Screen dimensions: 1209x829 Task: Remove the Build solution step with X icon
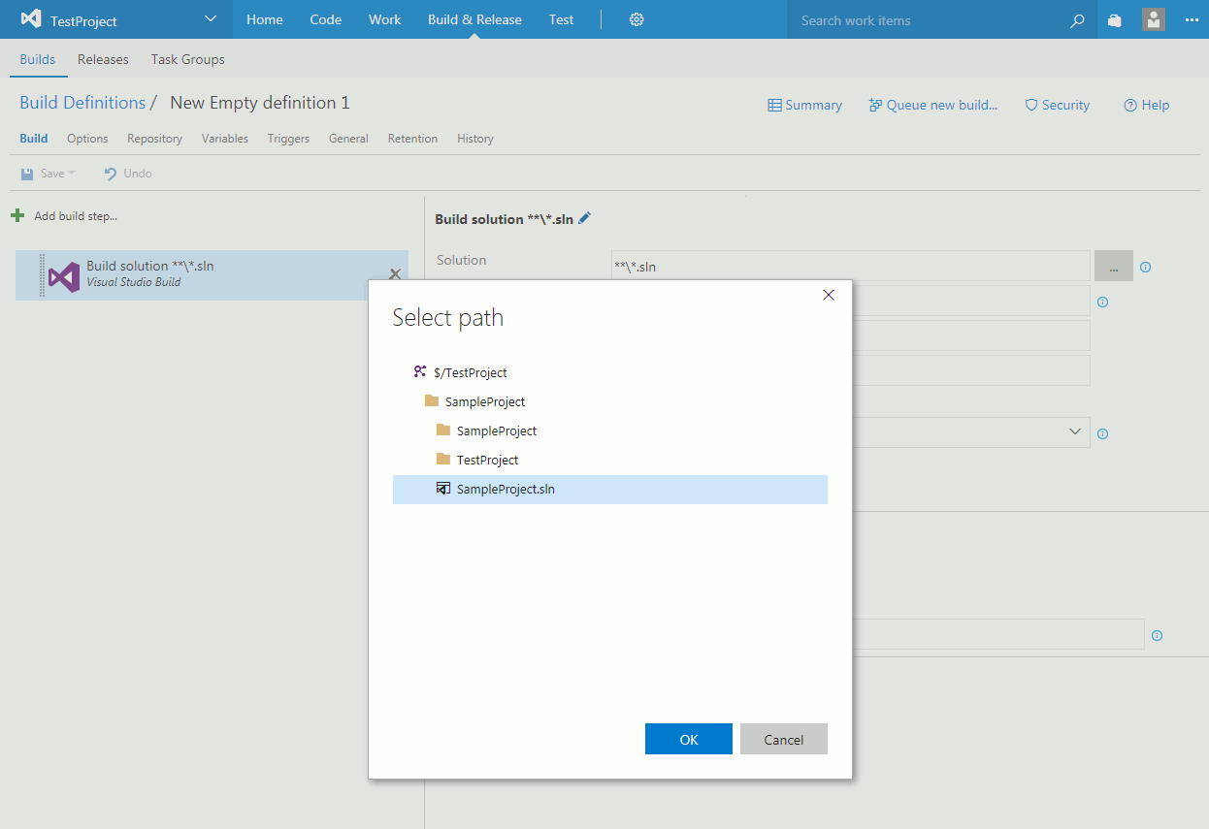(395, 274)
